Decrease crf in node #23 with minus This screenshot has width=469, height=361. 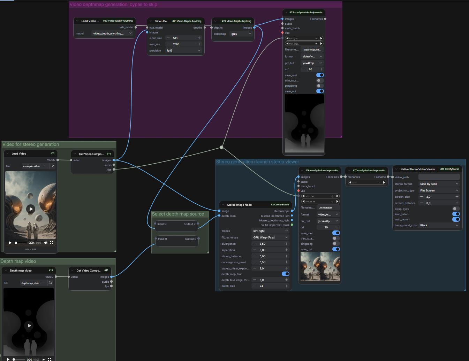pyautogui.click(x=304, y=69)
